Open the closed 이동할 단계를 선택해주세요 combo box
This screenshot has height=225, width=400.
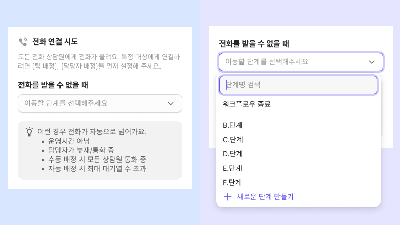pos(92,103)
